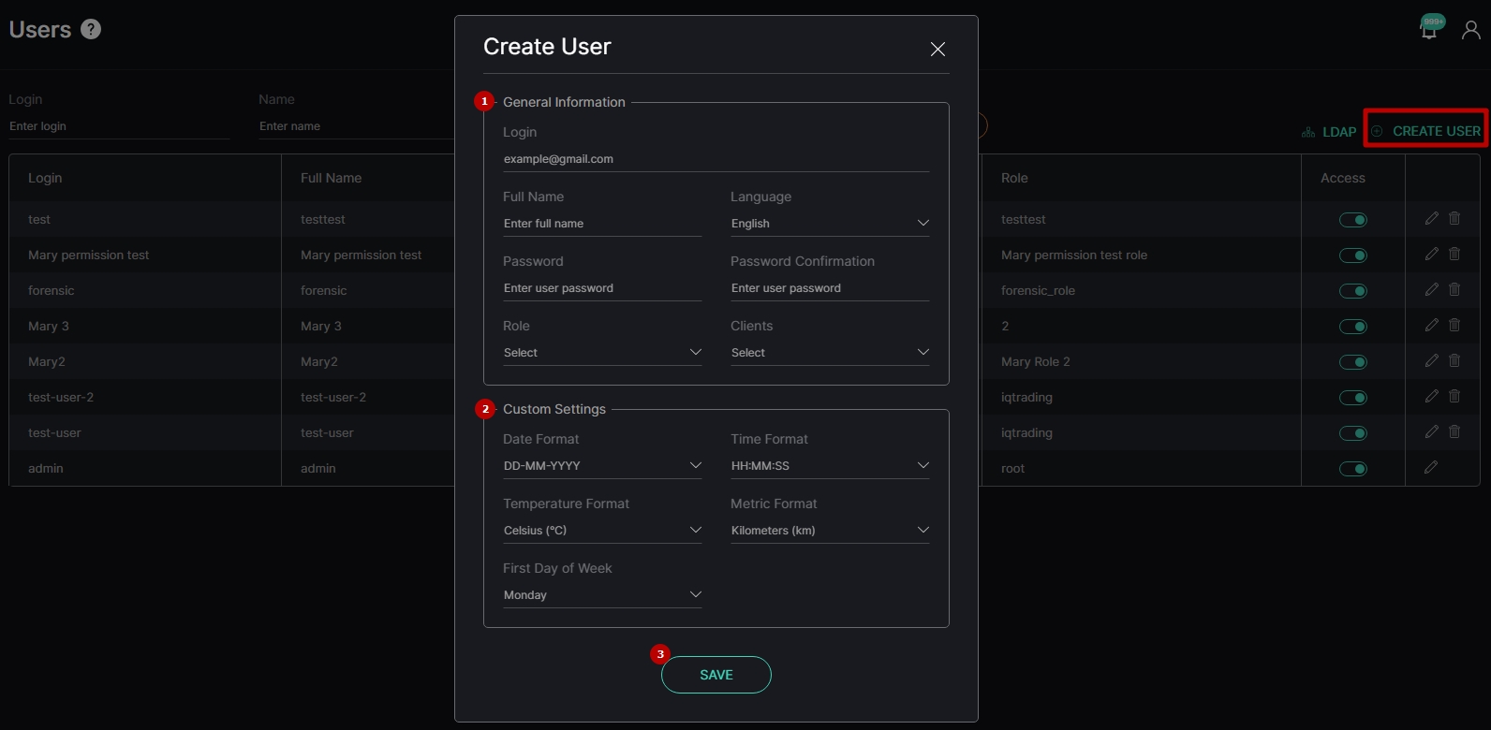
Task: Open the Language dropdown
Action: point(830,224)
